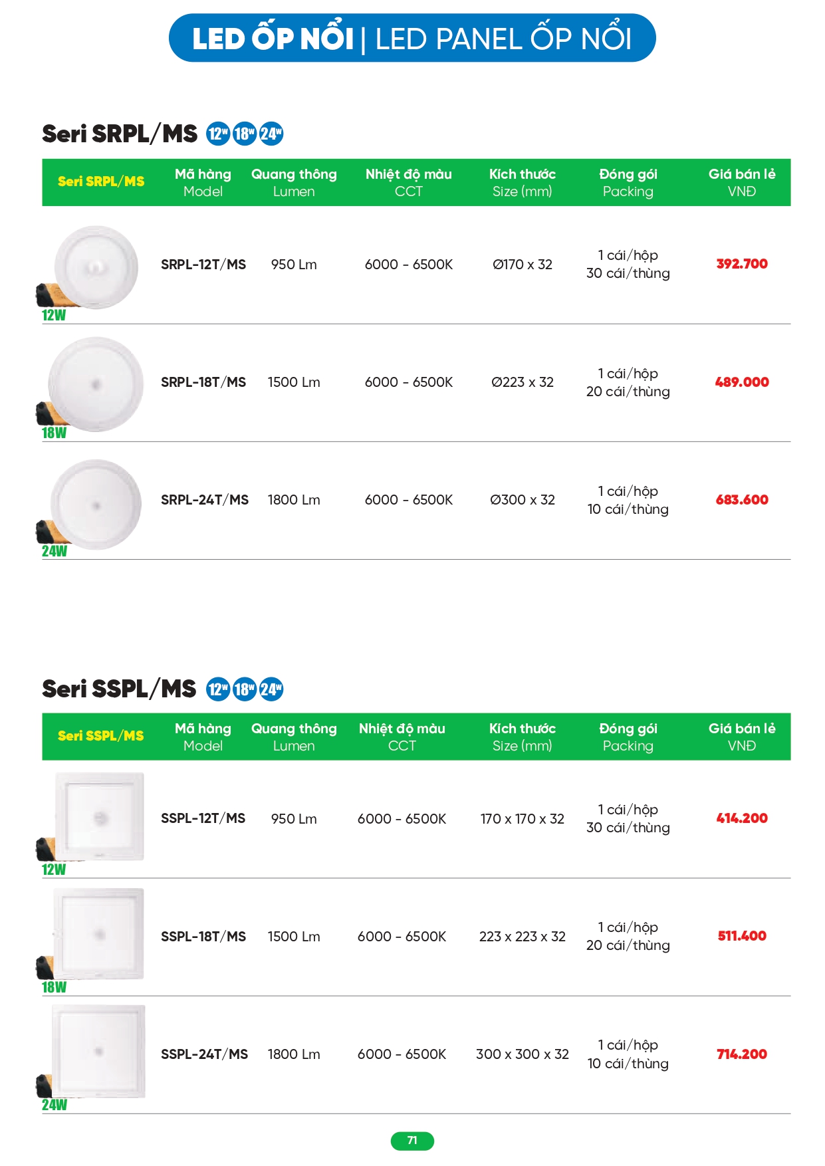Click the price 714.200
The height and width of the screenshot is (1166, 825).
(x=742, y=1054)
